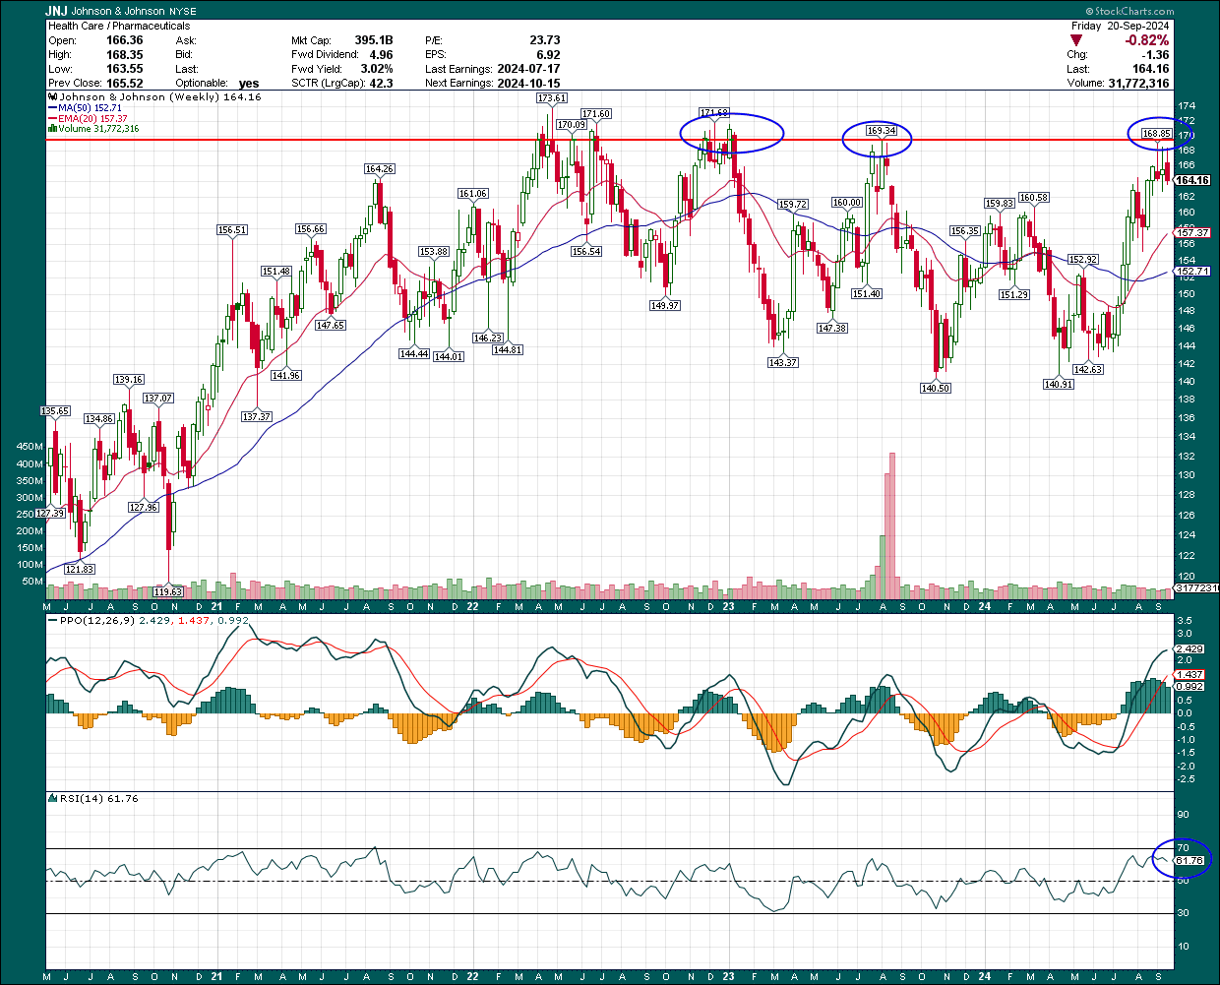Image resolution: width=1220 pixels, height=985 pixels.
Task: Click the Last Earnings date 2024-07-17
Action: pyautogui.click(x=528, y=69)
